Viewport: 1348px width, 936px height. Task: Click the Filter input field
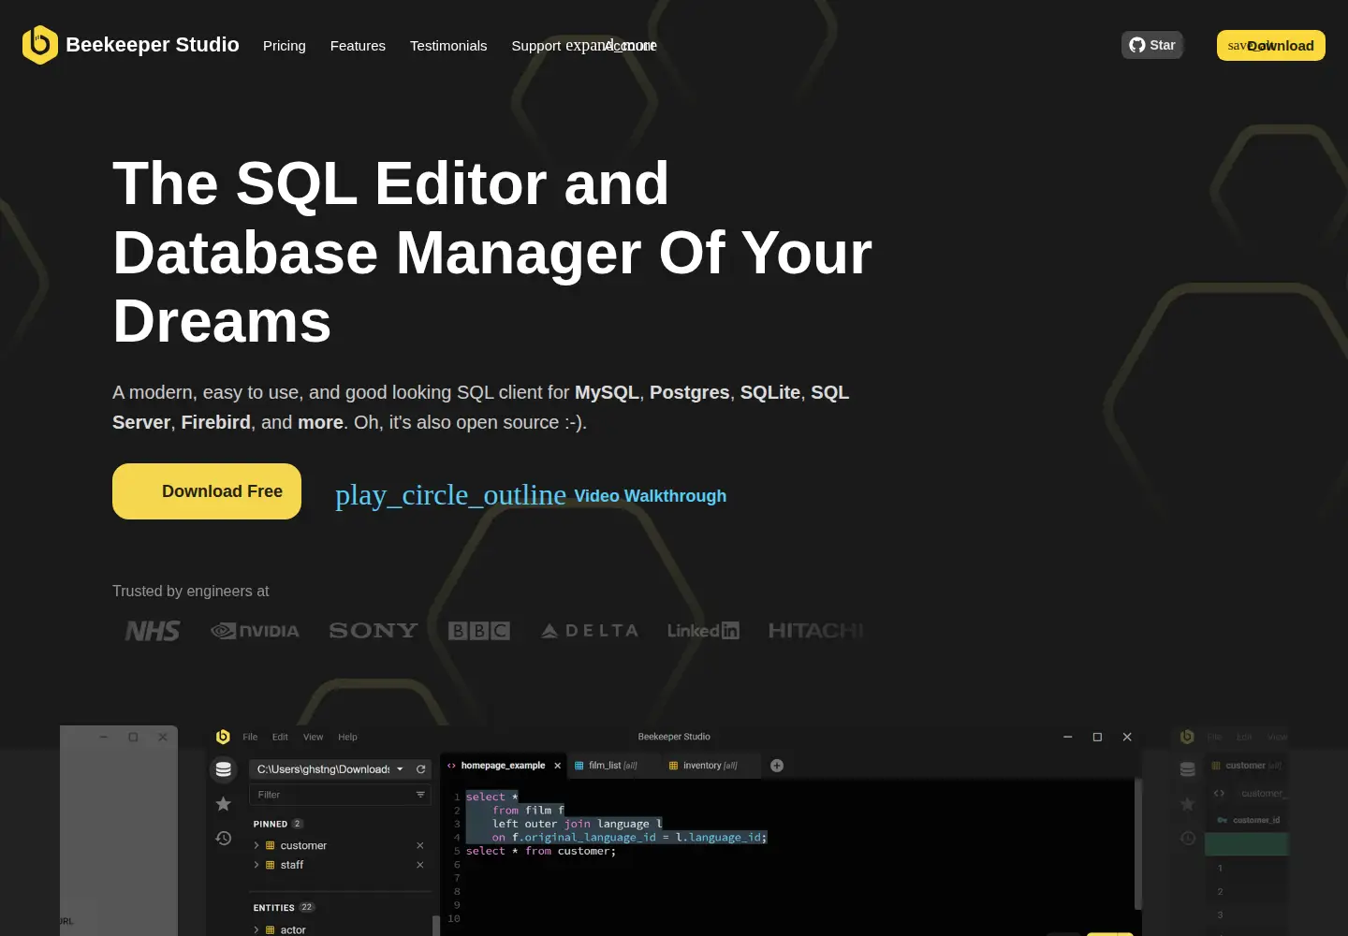click(340, 795)
